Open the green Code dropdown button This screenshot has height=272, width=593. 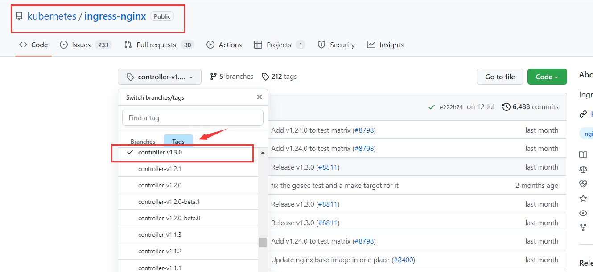tap(547, 77)
